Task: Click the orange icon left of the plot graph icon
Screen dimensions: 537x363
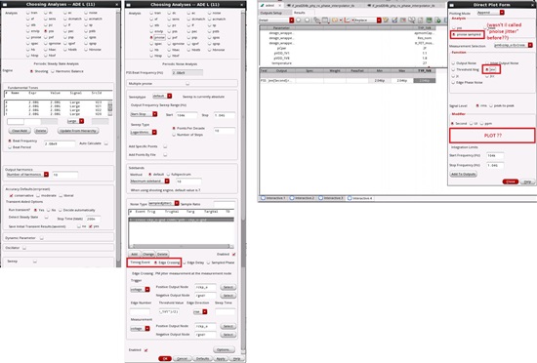Action: coord(335,20)
